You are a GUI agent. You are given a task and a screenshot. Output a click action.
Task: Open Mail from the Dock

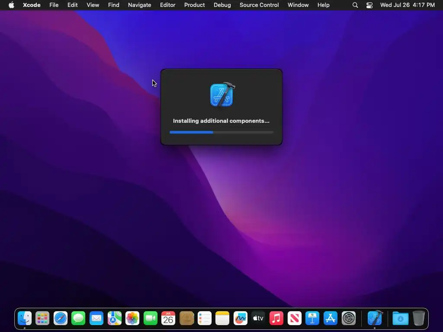coord(96,318)
